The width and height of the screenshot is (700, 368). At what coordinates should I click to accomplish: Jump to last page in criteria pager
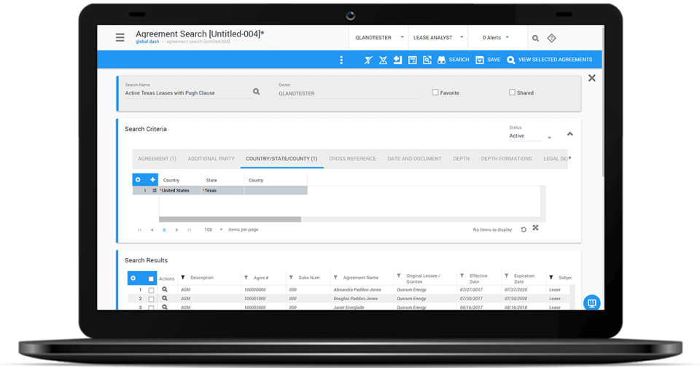(190, 230)
